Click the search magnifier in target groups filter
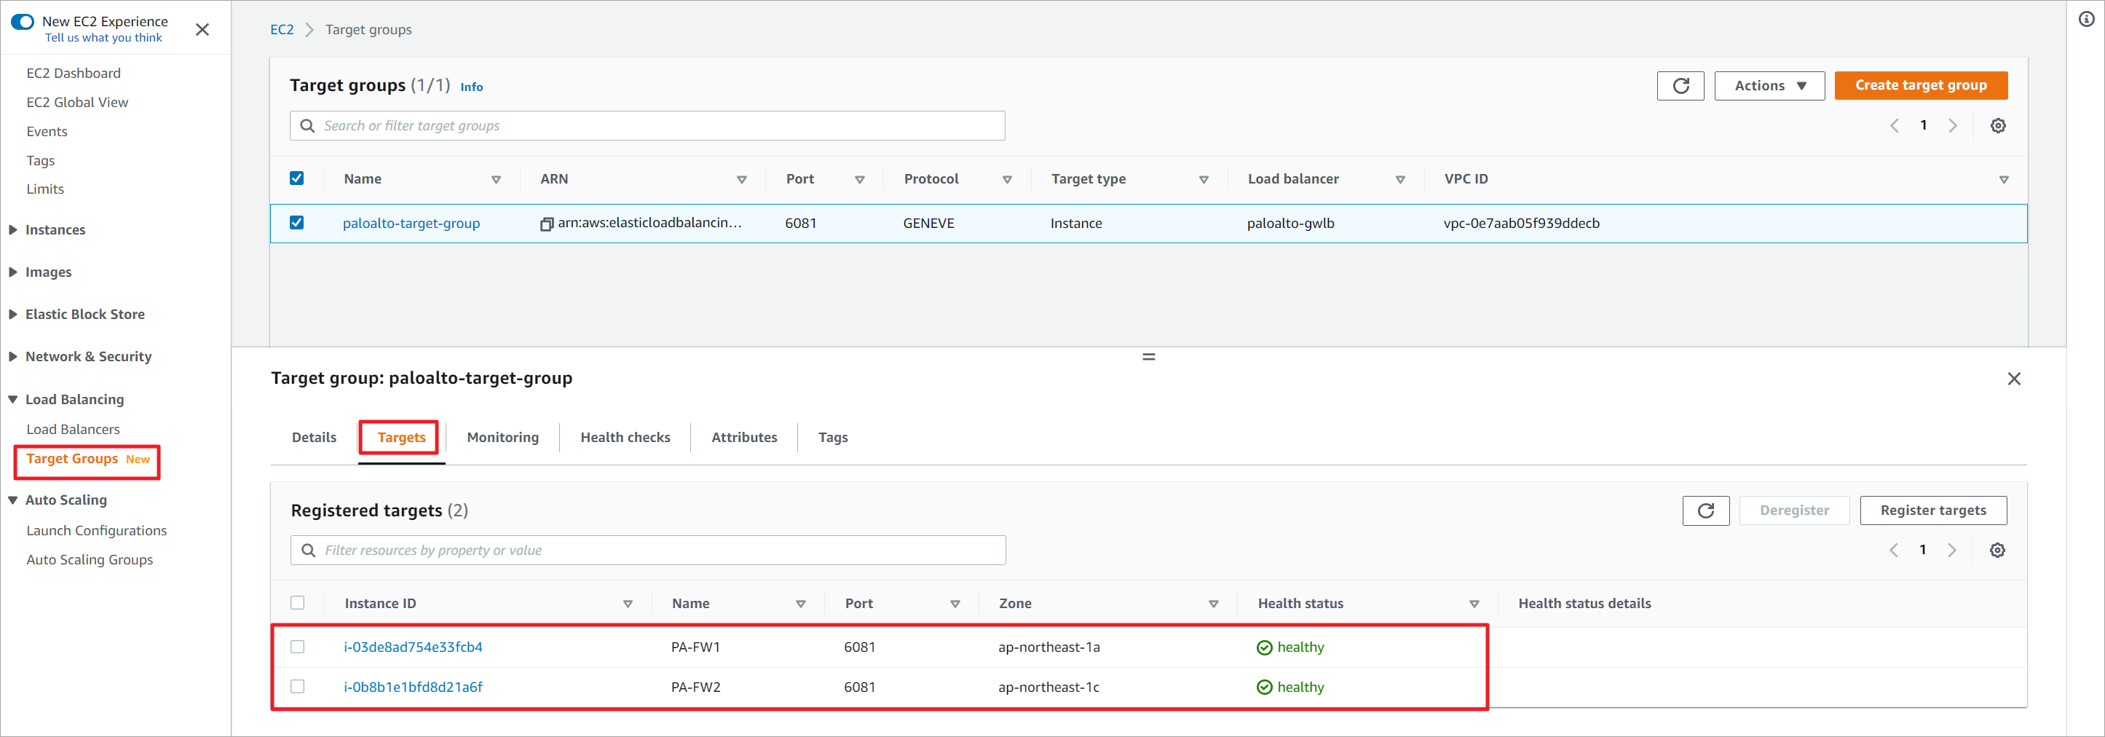The image size is (2105, 737). [307, 126]
